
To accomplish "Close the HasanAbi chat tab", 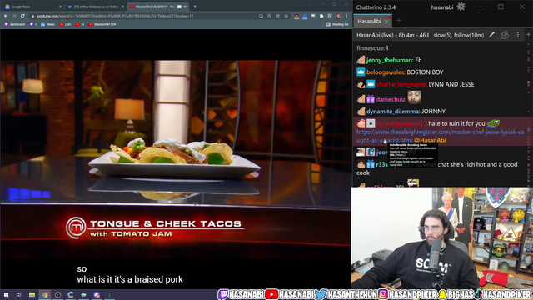I will coord(386,22).
